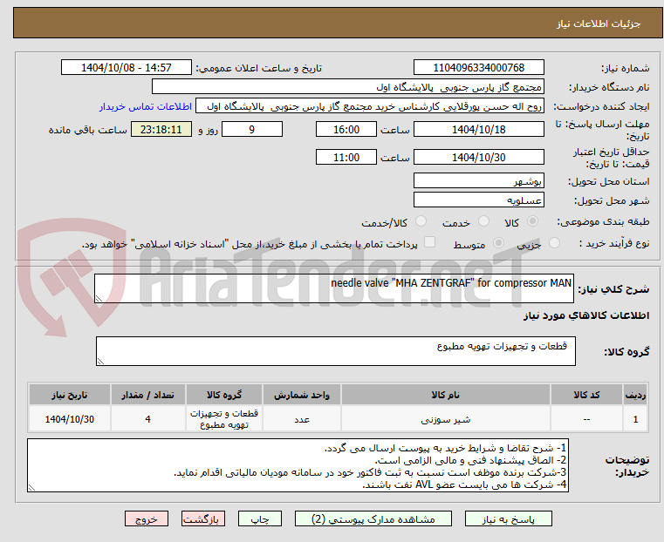This screenshot has width=664, height=542.
Task: Select the خدمت radio button
Action: point(483,221)
